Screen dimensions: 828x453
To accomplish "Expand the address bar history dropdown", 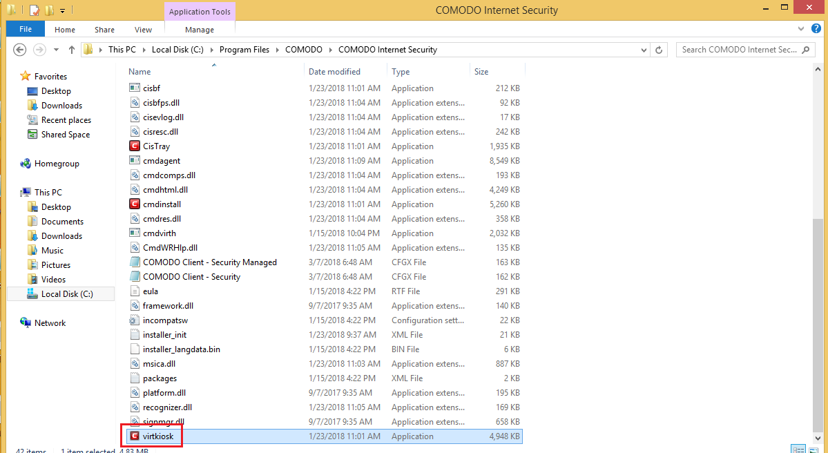I will (x=644, y=50).
